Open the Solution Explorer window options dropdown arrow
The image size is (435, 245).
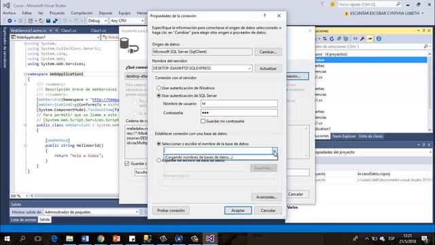tap(419, 31)
